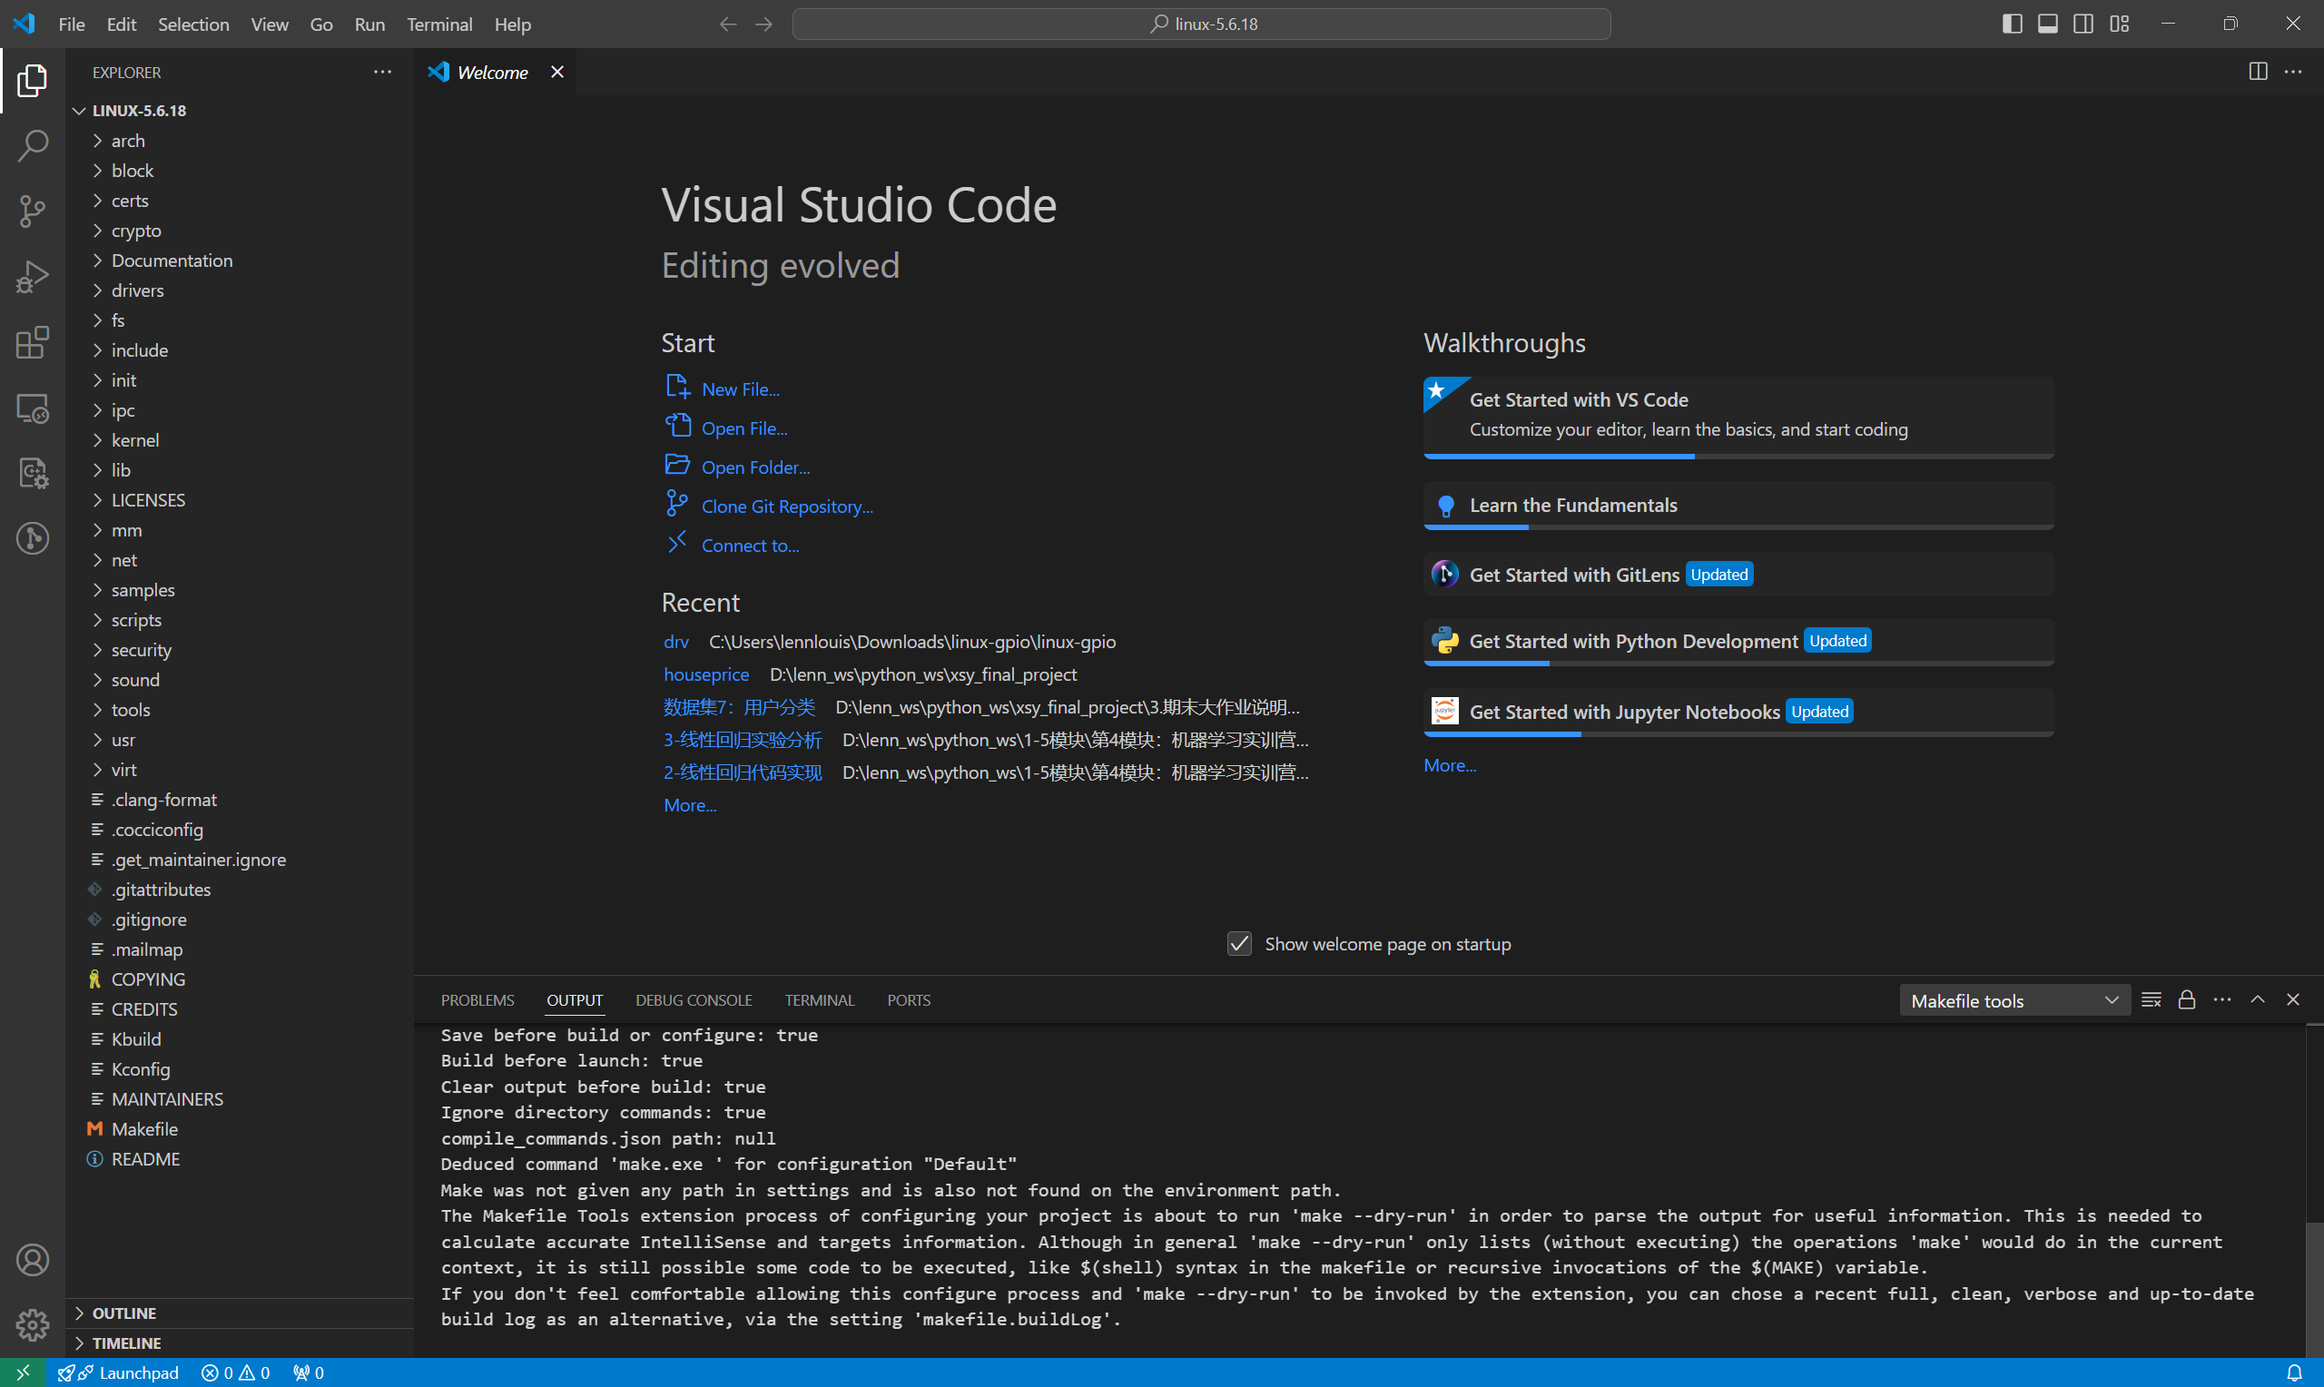2324x1387 pixels.
Task: Open the GitLens icon in activity bar
Action: pos(33,538)
